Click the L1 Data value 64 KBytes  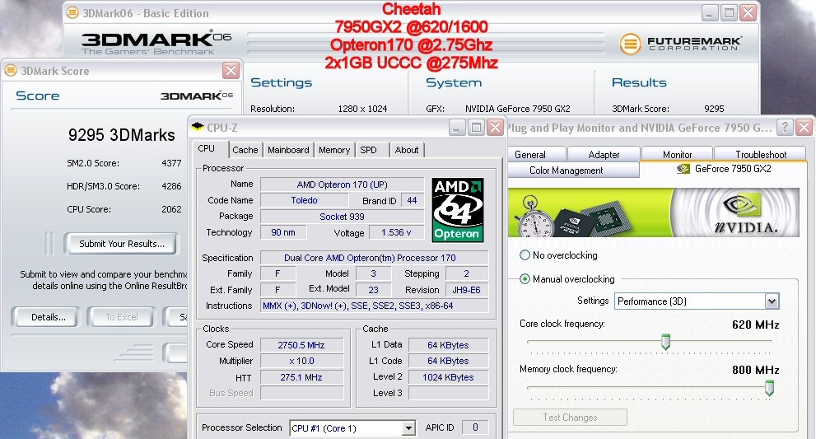(x=448, y=345)
